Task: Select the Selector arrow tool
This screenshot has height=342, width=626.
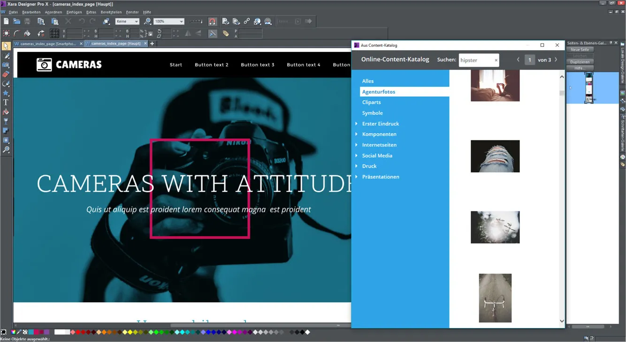Action: [x=6, y=46]
